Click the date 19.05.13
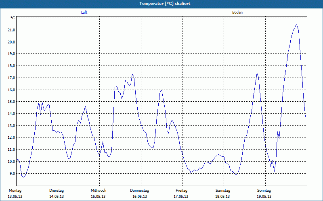 click(264, 197)
